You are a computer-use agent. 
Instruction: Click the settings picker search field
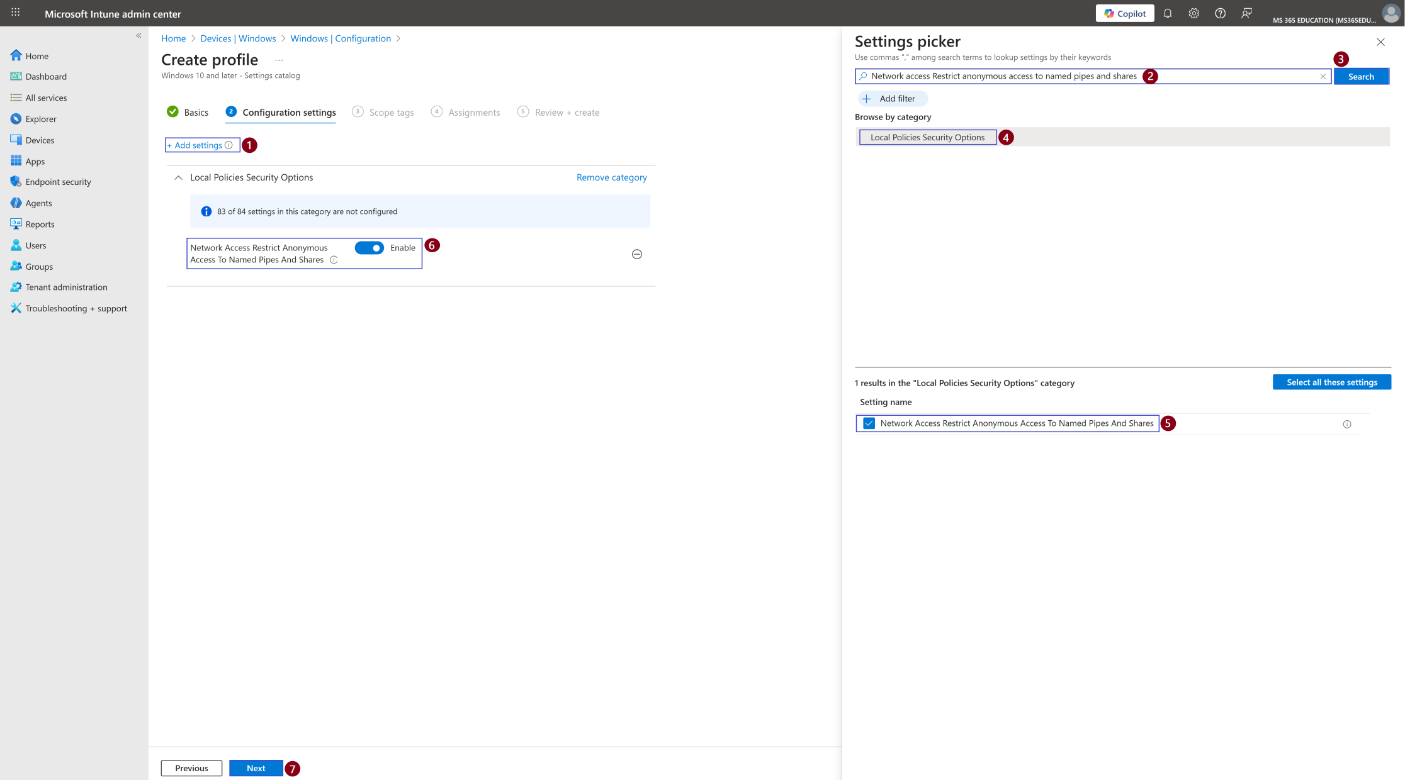(1093, 76)
